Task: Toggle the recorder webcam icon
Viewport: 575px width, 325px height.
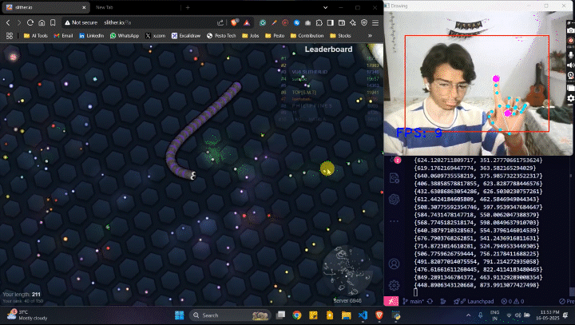Action: pos(570,76)
